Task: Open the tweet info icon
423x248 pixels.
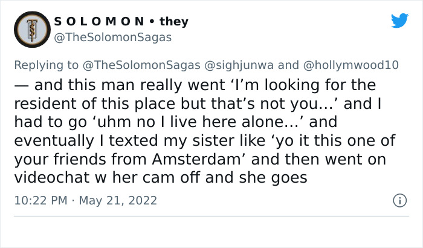Action: (x=399, y=200)
